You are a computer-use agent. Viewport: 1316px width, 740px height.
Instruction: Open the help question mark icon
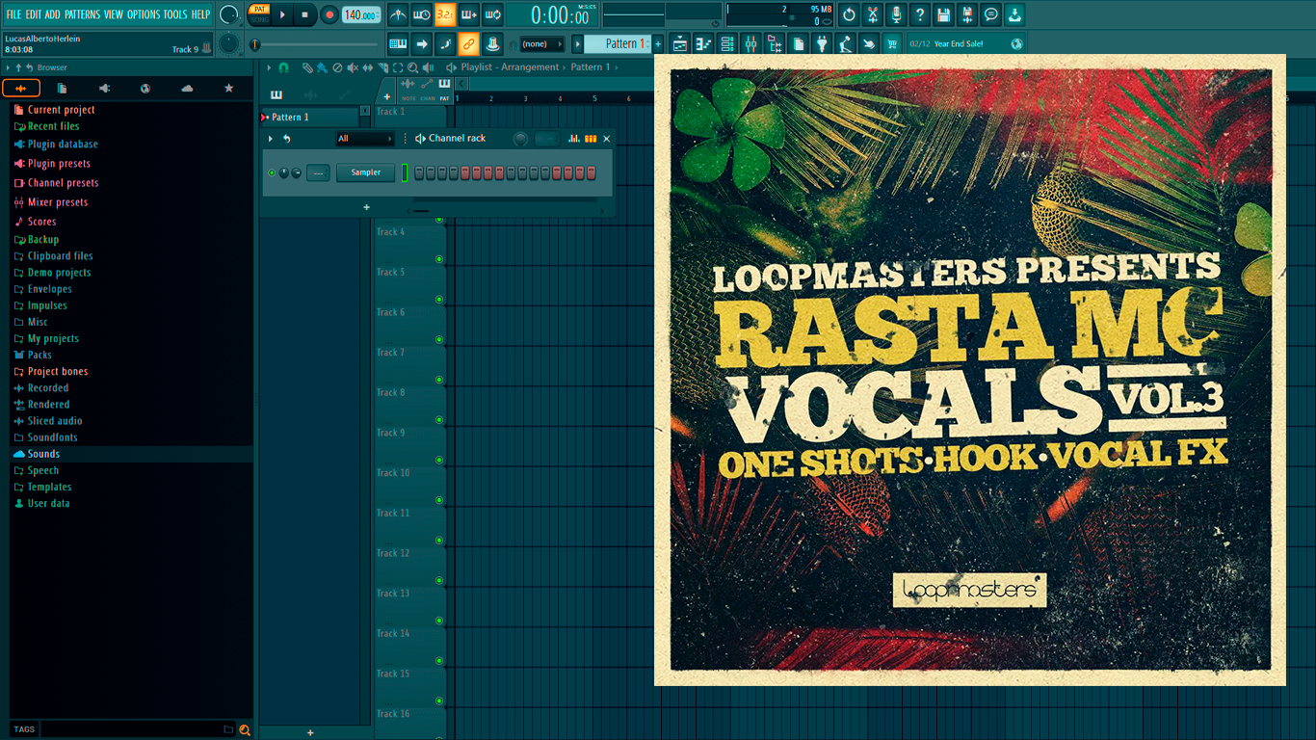pos(920,14)
